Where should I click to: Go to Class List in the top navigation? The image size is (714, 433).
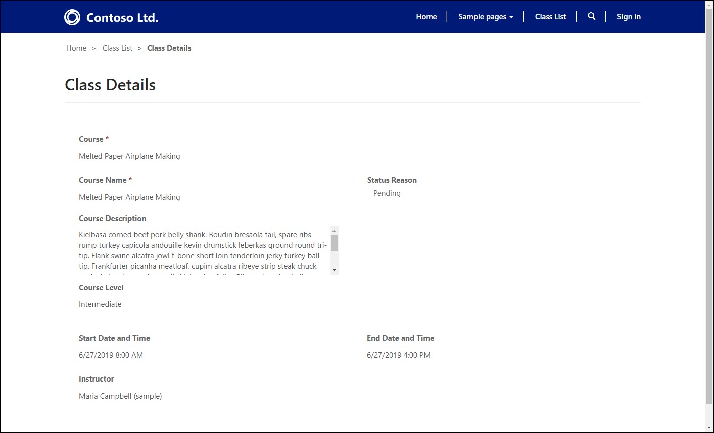(550, 17)
